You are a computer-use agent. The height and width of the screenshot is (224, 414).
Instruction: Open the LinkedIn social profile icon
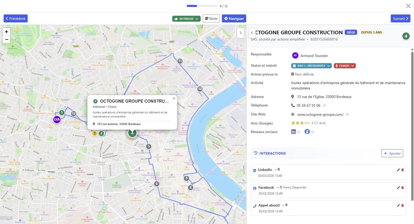pos(293,132)
